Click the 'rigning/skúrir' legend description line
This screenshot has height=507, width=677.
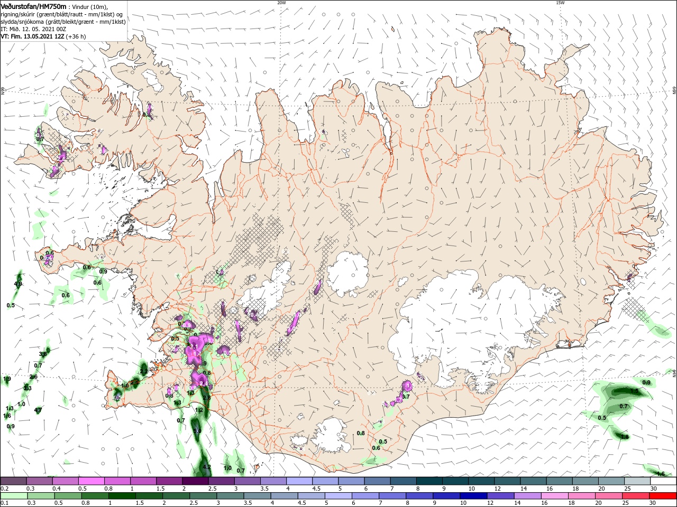point(62,14)
